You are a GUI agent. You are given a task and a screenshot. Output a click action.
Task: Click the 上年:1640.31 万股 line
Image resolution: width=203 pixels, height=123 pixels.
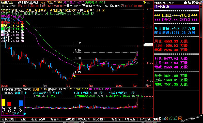click(171, 80)
